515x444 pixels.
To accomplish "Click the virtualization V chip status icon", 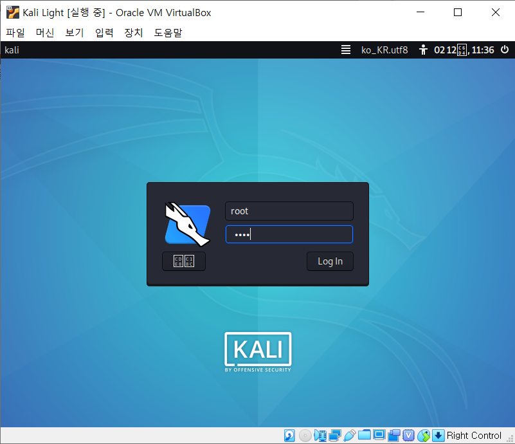I will coord(408,436).
